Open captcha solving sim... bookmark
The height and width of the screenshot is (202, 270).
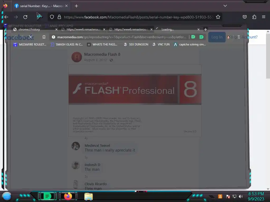[190, 44]
